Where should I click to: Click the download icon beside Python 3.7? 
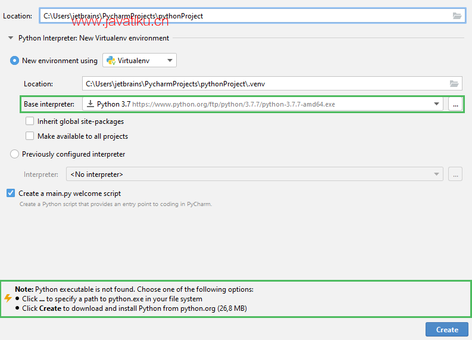(x=90, y=104)
